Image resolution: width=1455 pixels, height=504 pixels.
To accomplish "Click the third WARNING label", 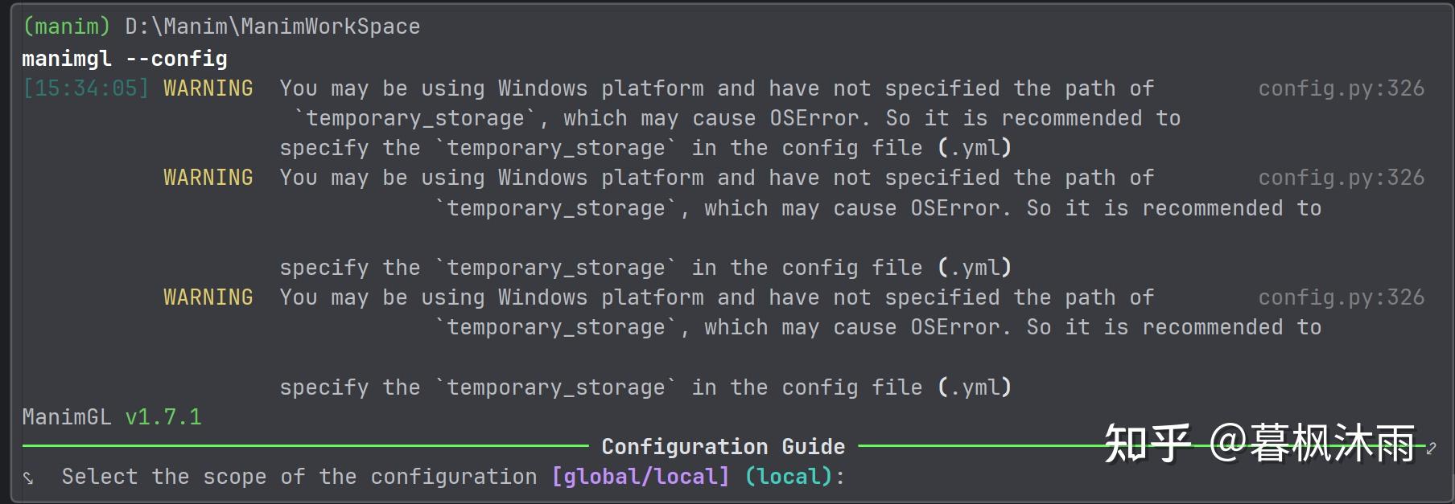I will tap(208, 297).
